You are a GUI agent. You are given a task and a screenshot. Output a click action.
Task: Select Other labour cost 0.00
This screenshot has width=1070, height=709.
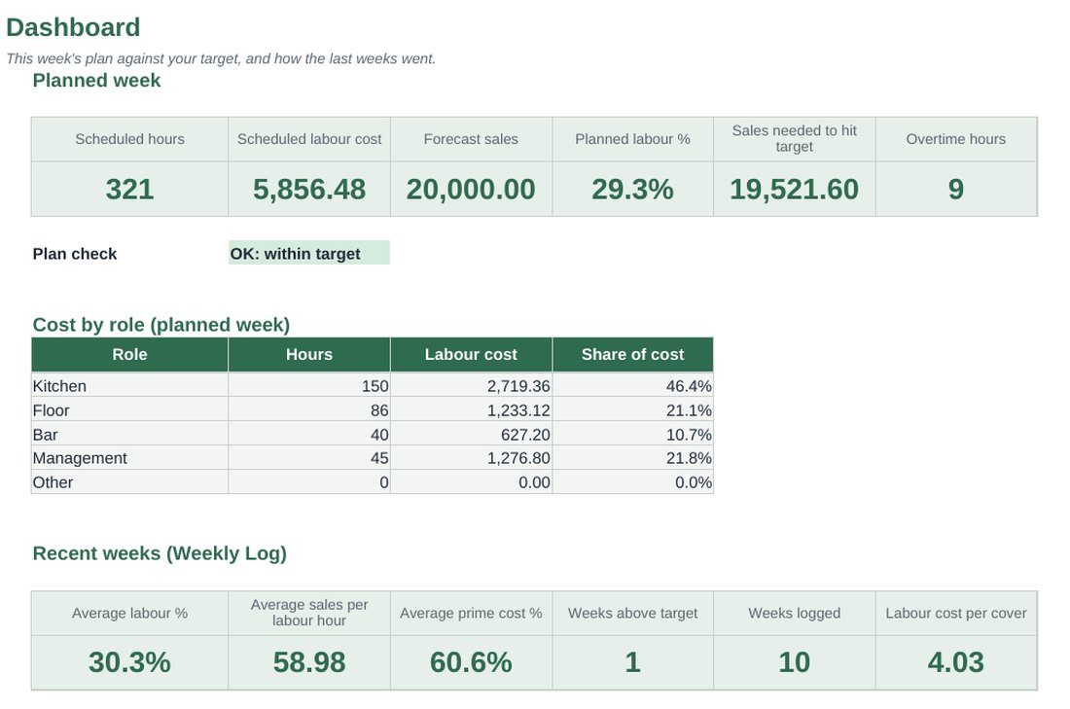tap(534, 482)
